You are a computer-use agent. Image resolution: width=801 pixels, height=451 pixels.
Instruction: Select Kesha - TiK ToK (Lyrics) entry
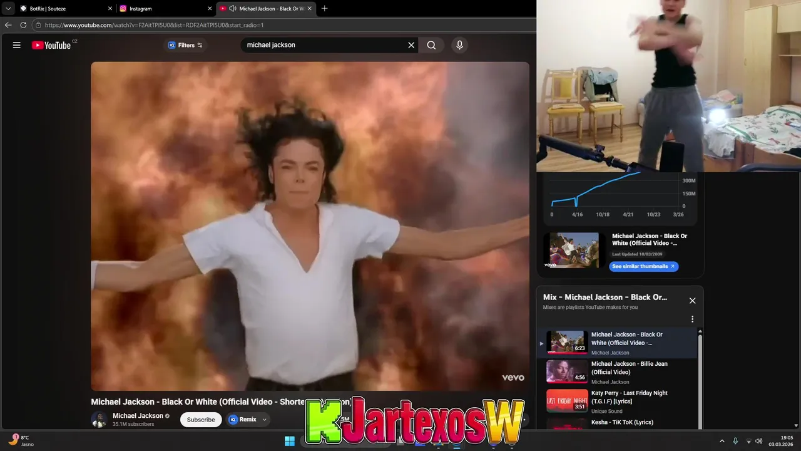pos(616,423)
